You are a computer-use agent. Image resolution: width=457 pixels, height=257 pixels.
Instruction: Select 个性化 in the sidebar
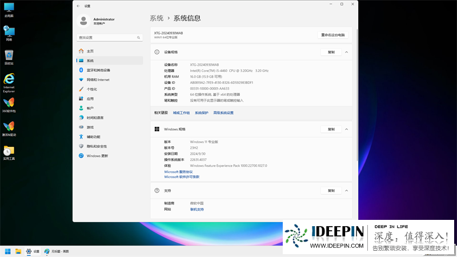110,89
